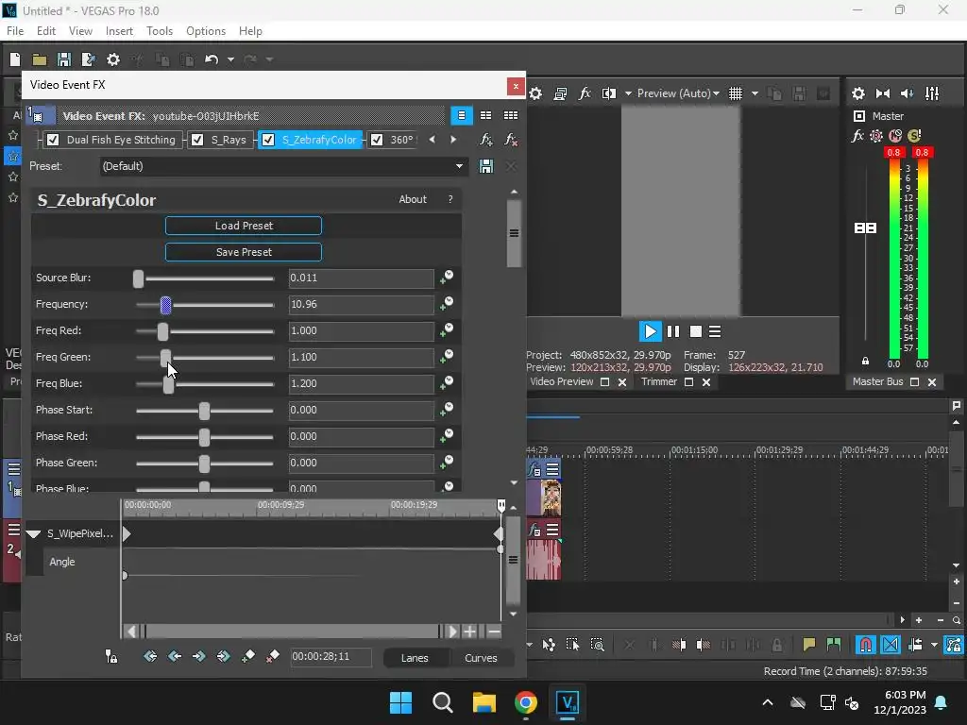The height and width of the screenshot is (725, 967).
Task: Click the Phase Start slider handle
Action: [x=204, y=411]
